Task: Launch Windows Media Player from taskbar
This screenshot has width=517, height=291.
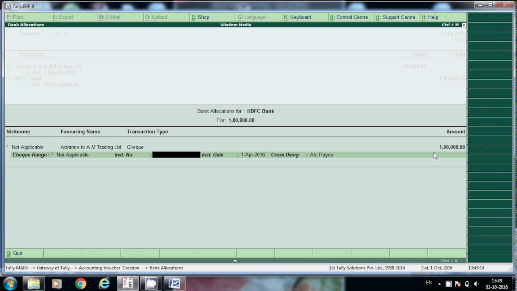Action: coord(57,284)
